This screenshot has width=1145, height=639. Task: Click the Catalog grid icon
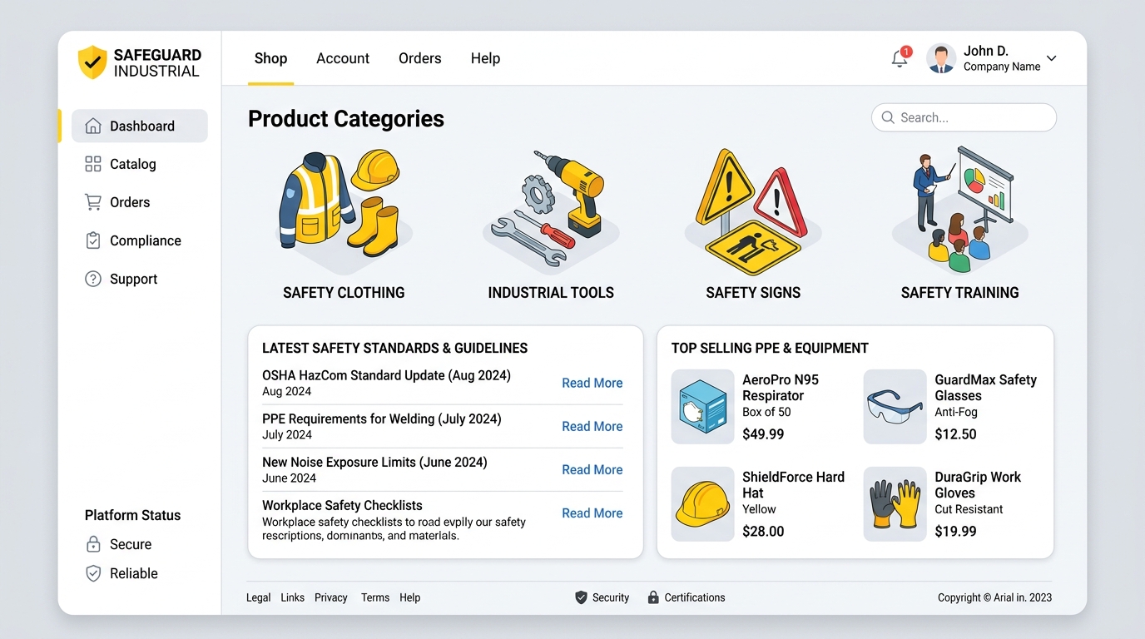point(93,164)
